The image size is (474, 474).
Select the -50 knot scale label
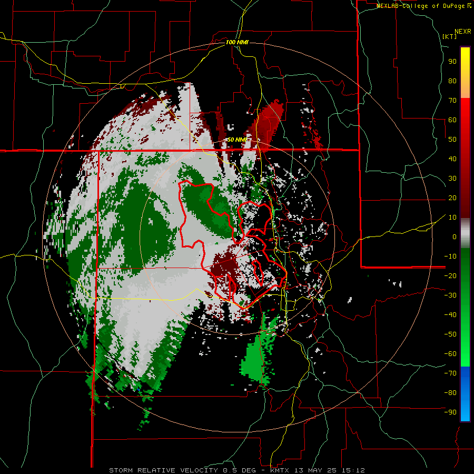click(x=450, y=334)
